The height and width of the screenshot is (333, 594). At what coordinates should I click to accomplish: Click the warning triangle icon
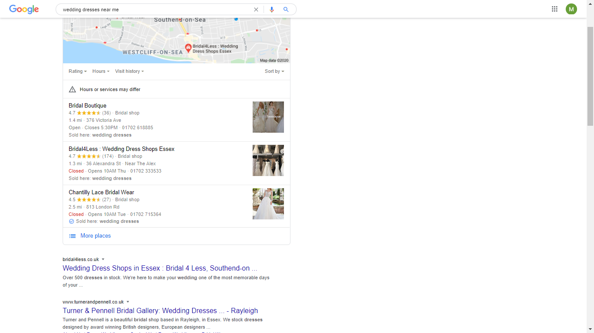[73, 89]
